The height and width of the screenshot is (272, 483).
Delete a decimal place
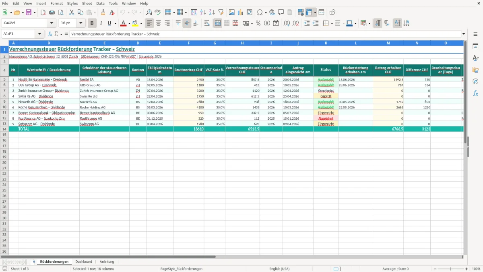296,23
